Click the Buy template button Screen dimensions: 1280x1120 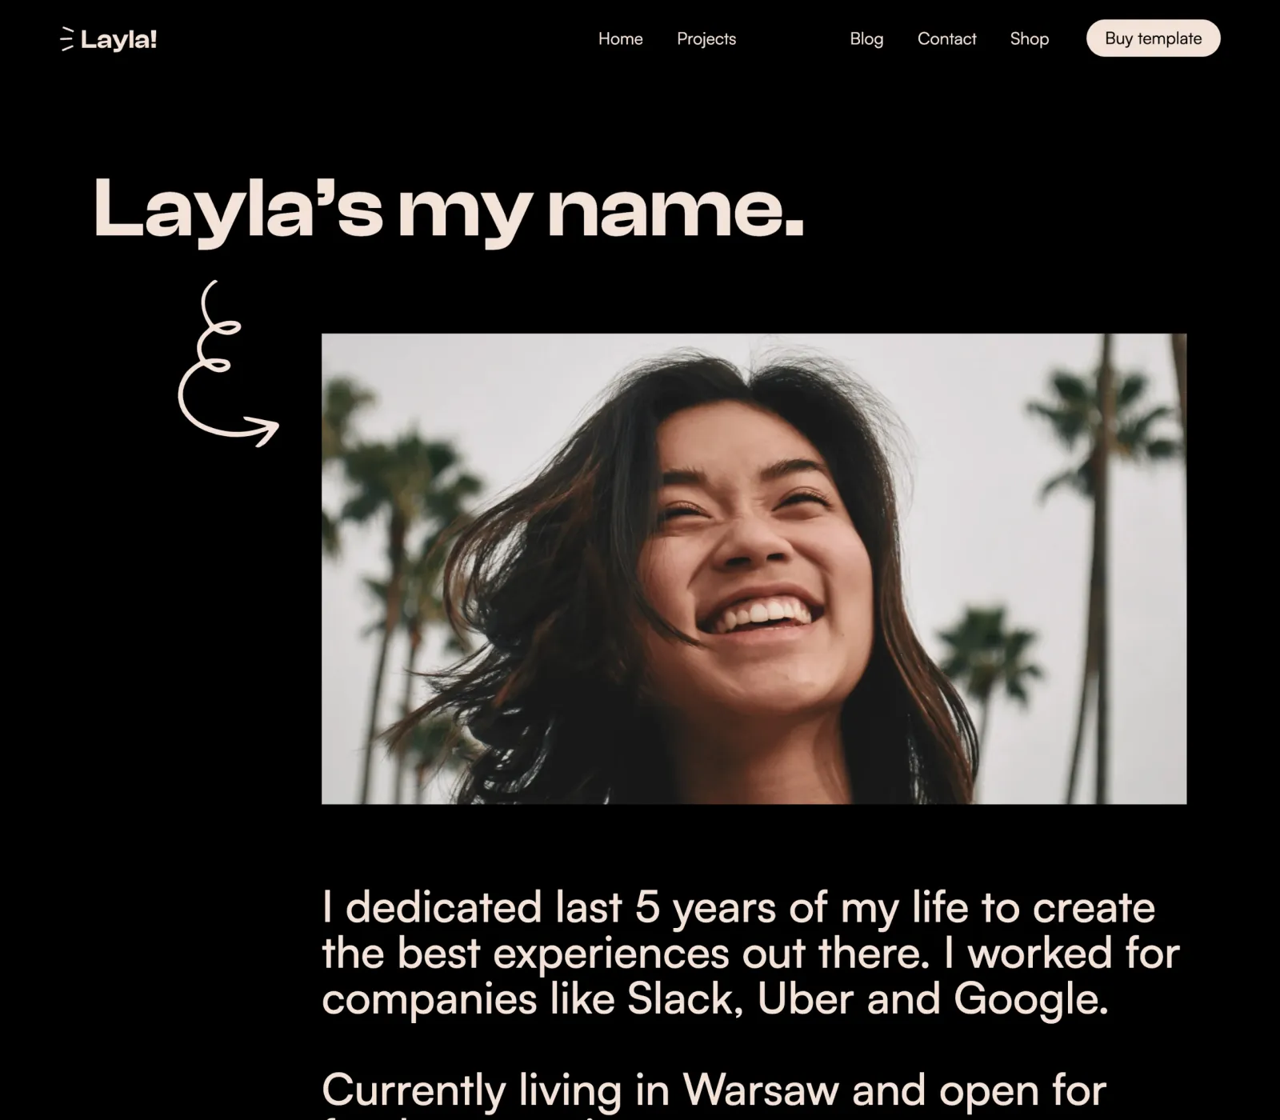tap(1153, 38)
